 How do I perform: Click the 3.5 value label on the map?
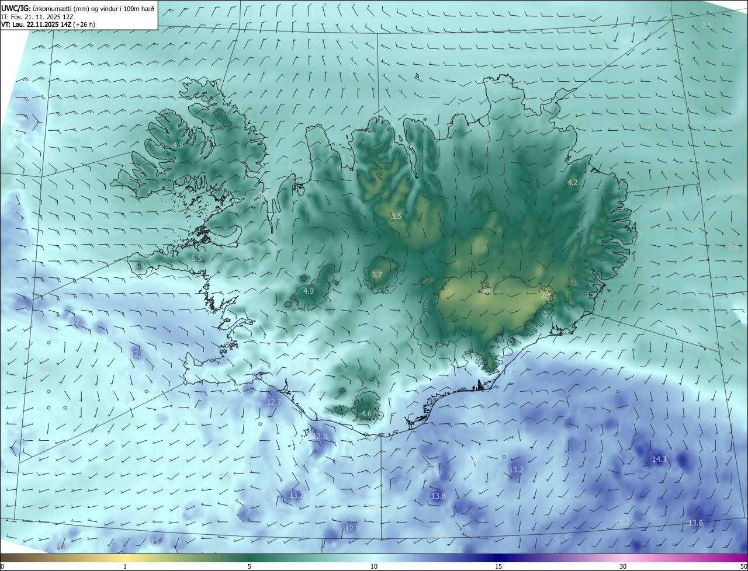click(396, 216)
